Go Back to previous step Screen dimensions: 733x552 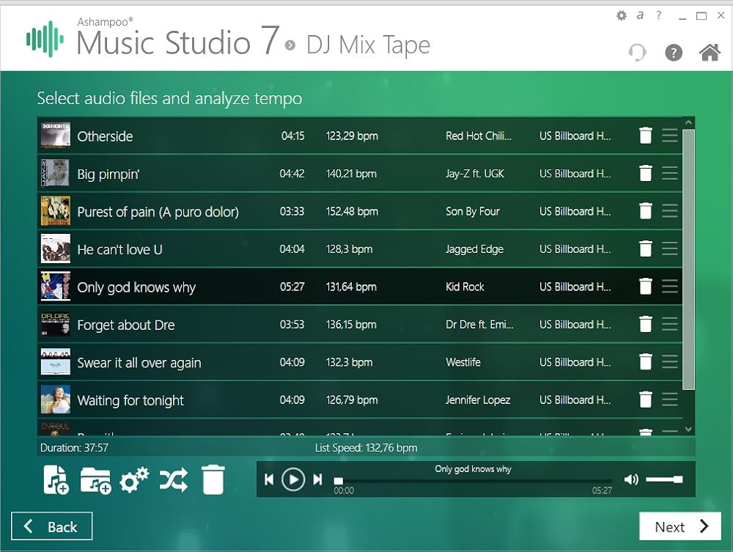point(52,526)
